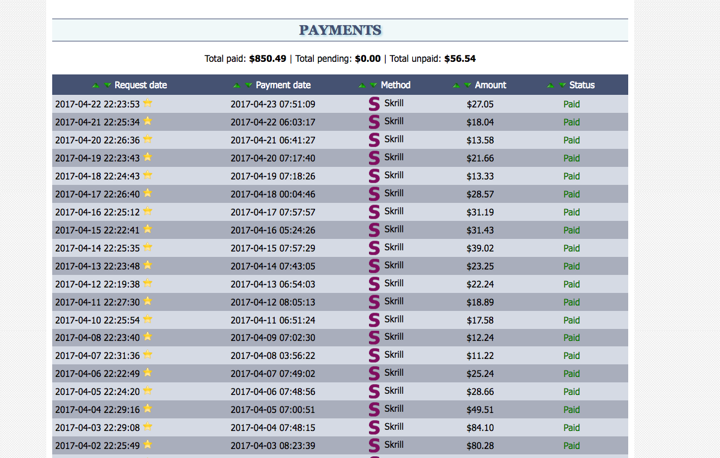This screenshot has width=720, height=458.
Task: Click star beside 2017-04-04 22:29:16 request
Action: [x=148, y=408]
